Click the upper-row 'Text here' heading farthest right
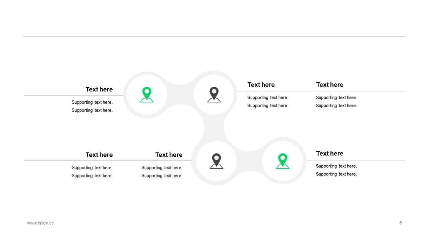Image resolution: width=429 pixels, height=241 pixels. tap(330, 85)
